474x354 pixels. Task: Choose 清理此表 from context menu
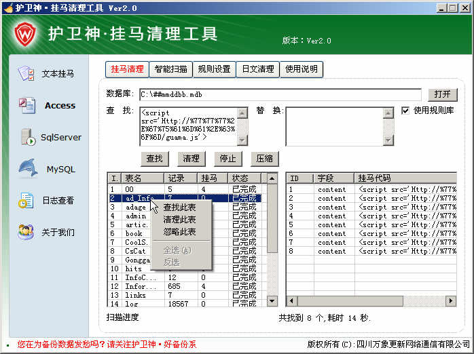(x=179, y=220)
